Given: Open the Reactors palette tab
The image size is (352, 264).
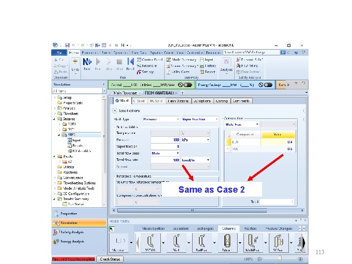Looking at the screenshot, I should coord(250,228).
